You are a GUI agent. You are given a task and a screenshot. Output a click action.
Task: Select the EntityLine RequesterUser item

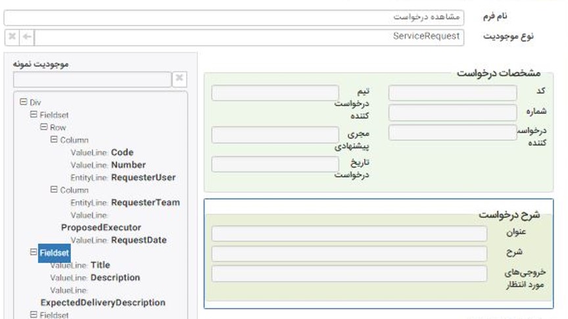(143, 178)
